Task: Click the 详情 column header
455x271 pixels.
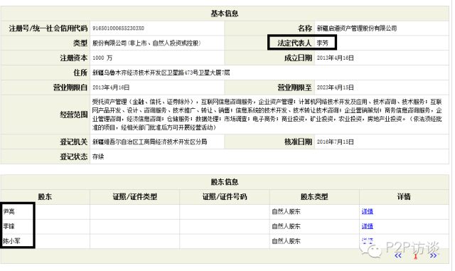Action: click(404, 197)
